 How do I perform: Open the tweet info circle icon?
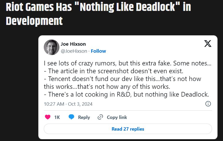click(208, 104)
